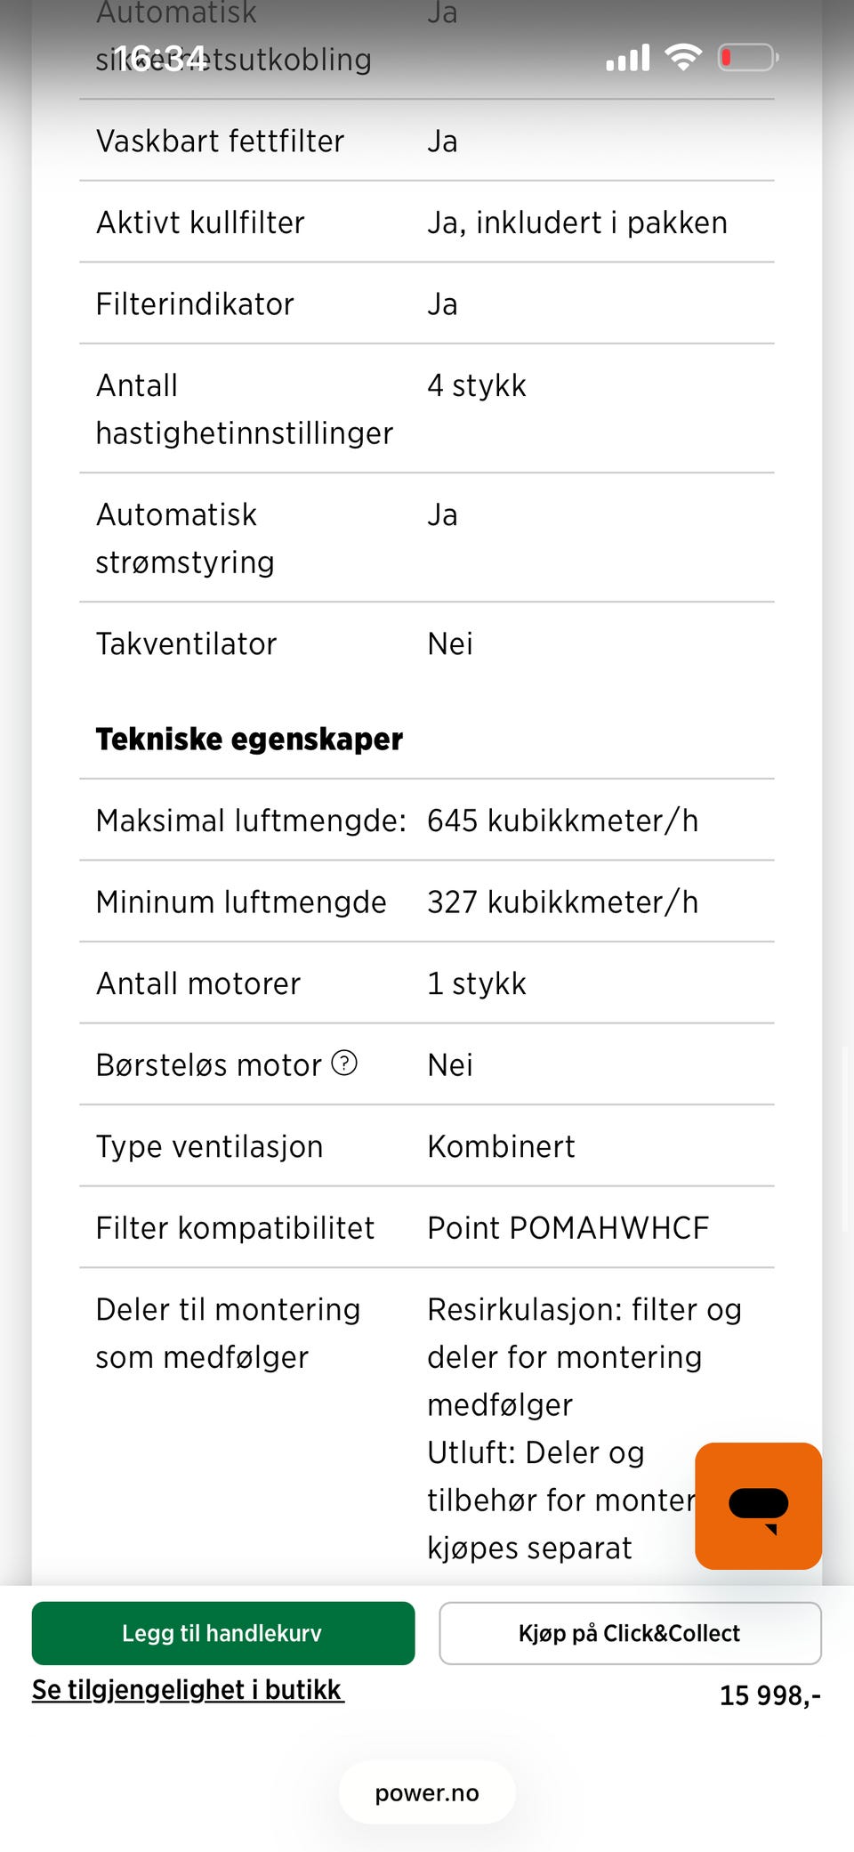Tap the 16:34 clock in status bar
854x1852 pixels.
click(160, 59)
